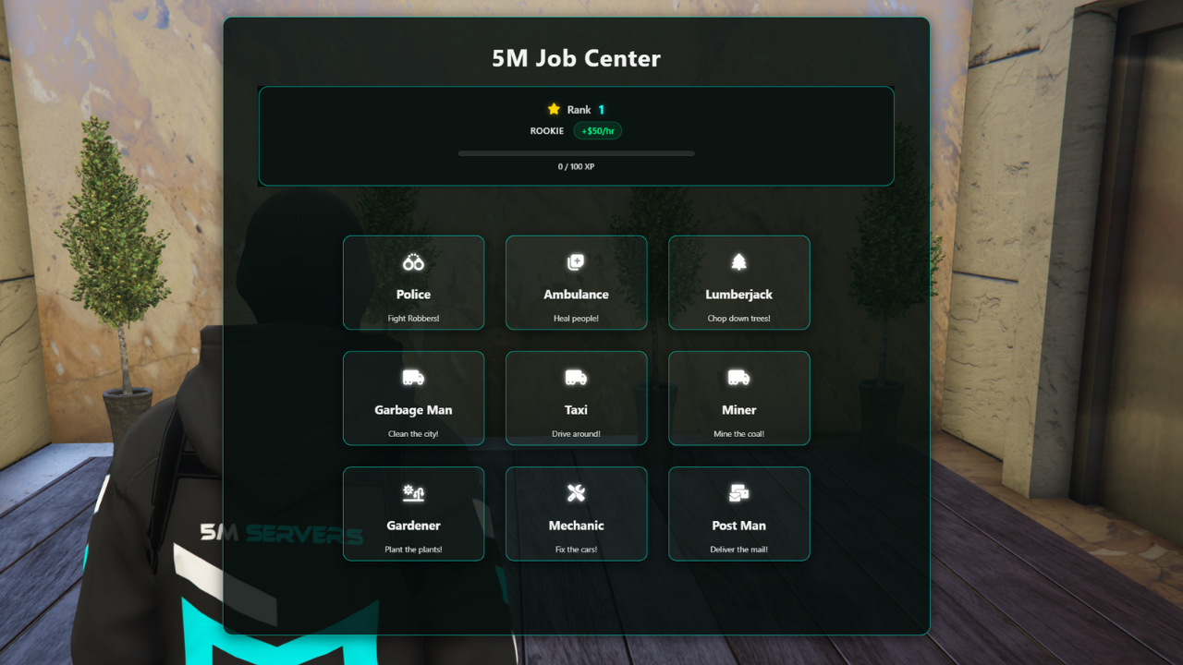
Task: Click the medical cross icon on Ambulance card
Action: pyautogui.click(x=576, y=263)
